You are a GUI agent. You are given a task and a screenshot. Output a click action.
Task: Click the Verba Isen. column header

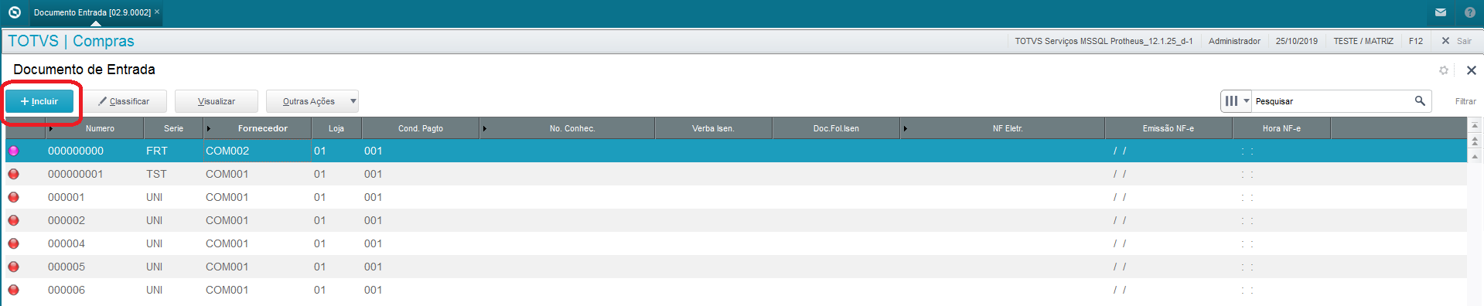(713, 128)
